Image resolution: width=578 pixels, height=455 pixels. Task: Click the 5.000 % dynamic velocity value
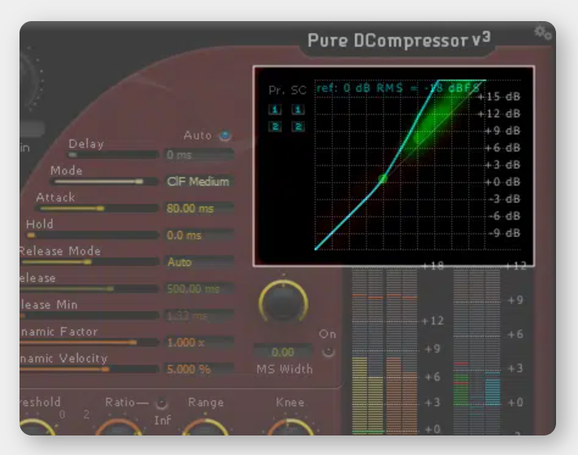(x=199, y=369)
